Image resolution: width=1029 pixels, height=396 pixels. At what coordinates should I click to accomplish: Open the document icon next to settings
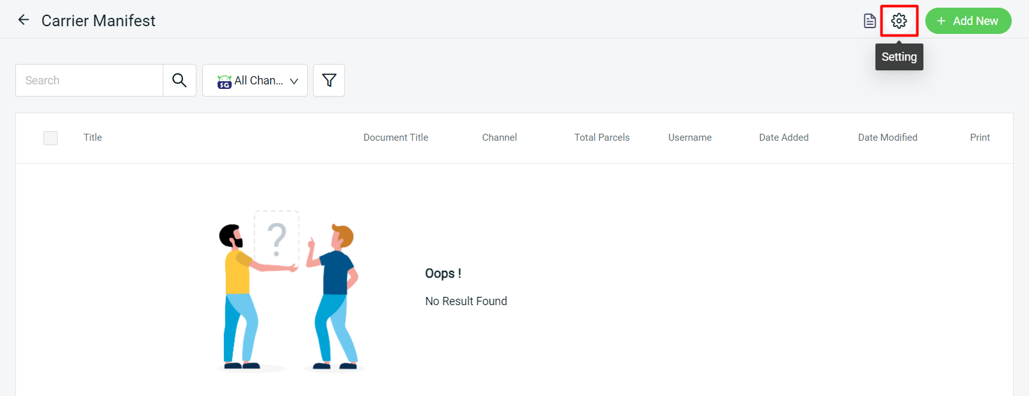click(870, 21)
